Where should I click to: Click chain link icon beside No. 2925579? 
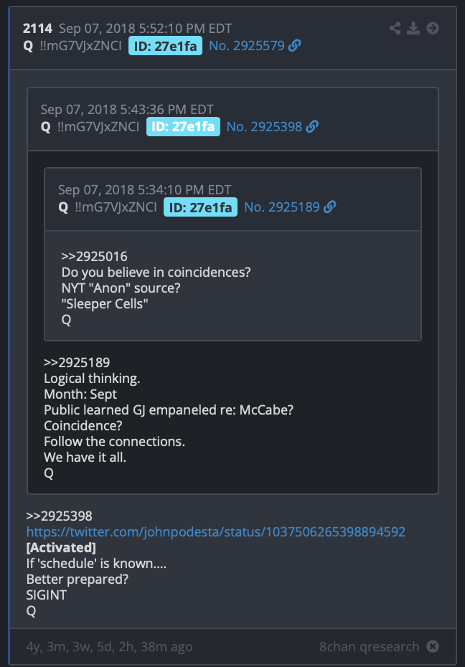tap(294, 45)
